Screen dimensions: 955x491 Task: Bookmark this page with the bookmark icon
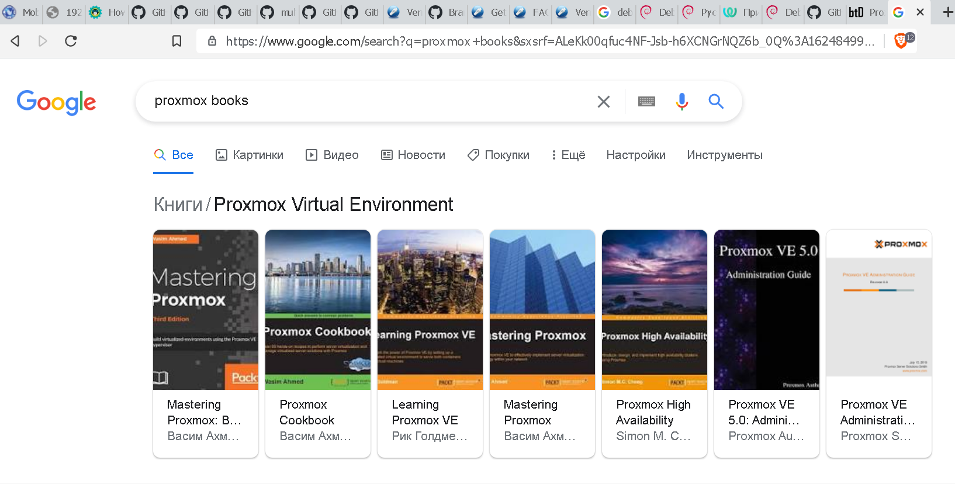[x=177, y=41]
